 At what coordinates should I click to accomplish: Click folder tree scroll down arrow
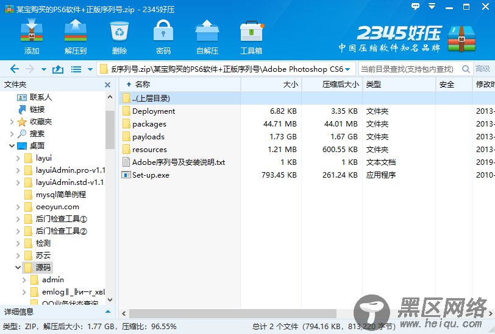[110, 300]
